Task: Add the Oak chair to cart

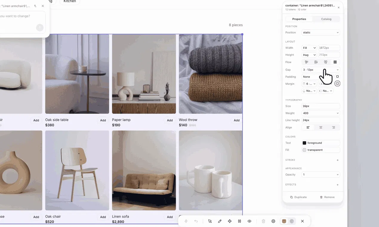Action: point(103,217)
